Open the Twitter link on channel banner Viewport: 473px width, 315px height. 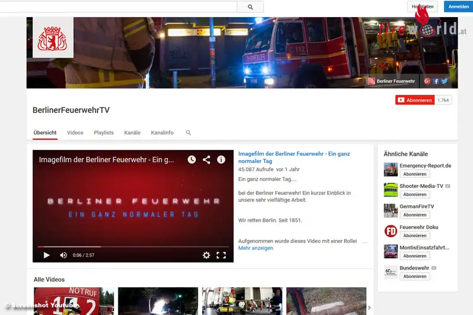[444, 81]
